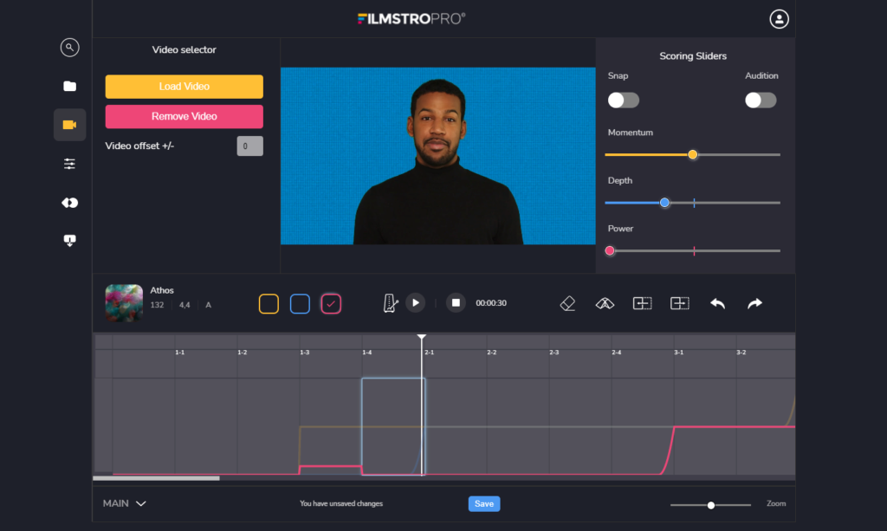Click the Depth slider handle
The image size is (887, 531).
(x=664, y=203)
